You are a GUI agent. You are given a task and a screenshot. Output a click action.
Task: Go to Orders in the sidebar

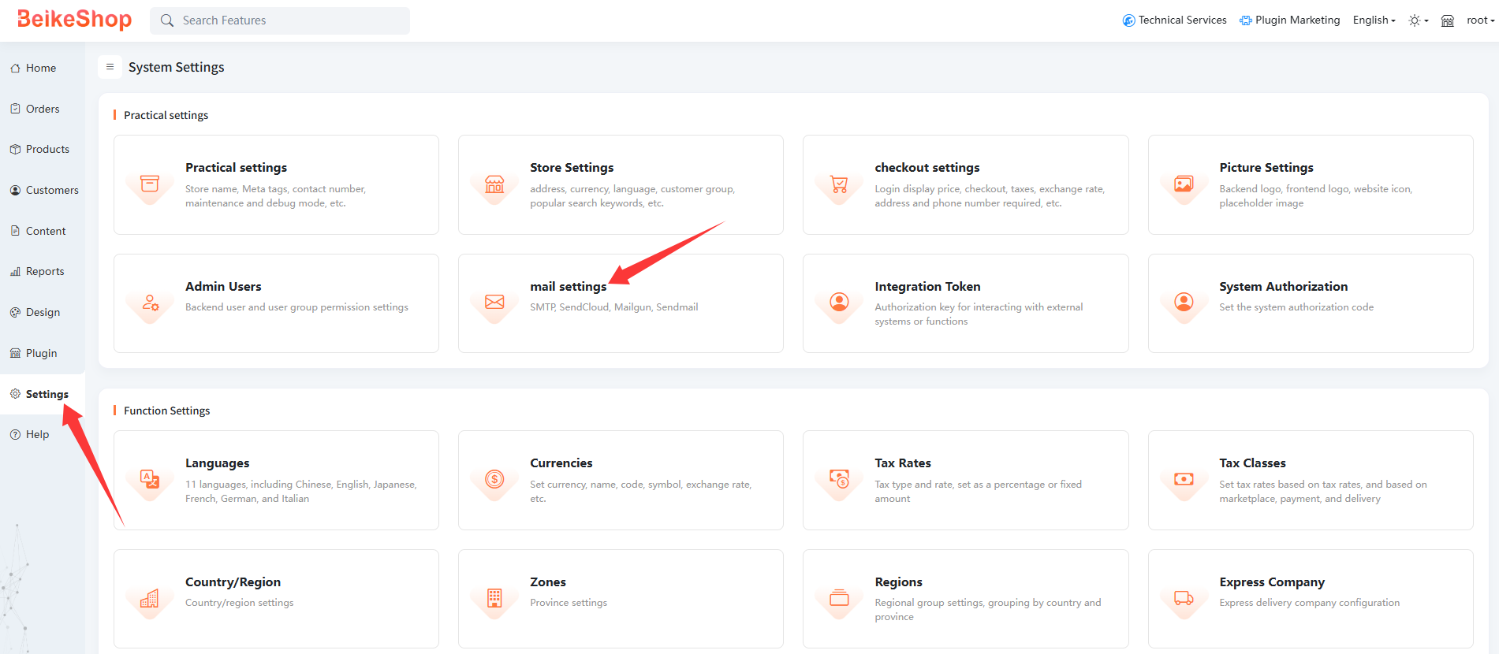(x=43, y=109)
